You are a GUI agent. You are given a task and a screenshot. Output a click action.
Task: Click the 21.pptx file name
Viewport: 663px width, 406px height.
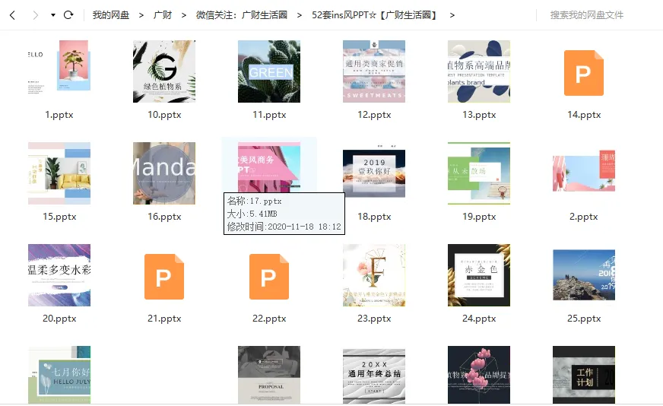[x=164, y=319]
